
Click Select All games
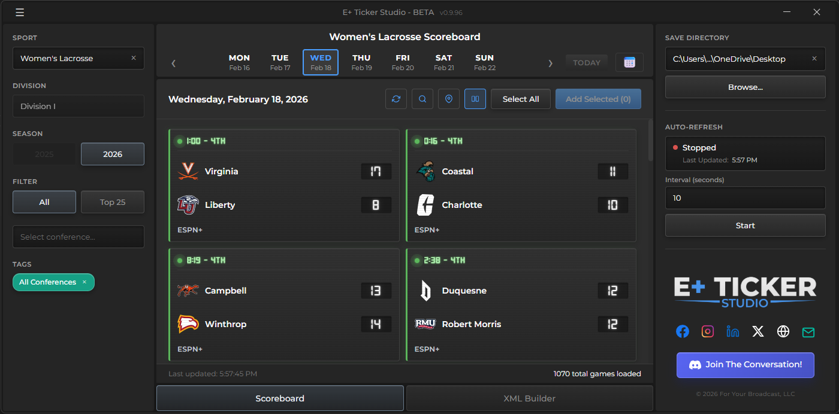coord(521,99)
